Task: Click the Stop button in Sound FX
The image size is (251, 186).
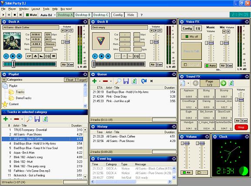Action: coord(241,127)
